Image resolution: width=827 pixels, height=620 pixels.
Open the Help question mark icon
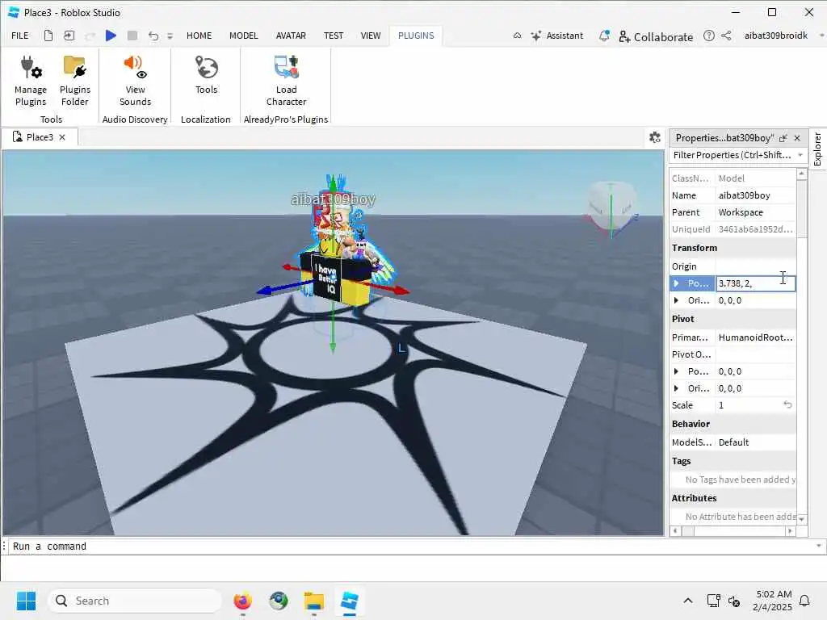pyautogui.click(x=709, y=36)
